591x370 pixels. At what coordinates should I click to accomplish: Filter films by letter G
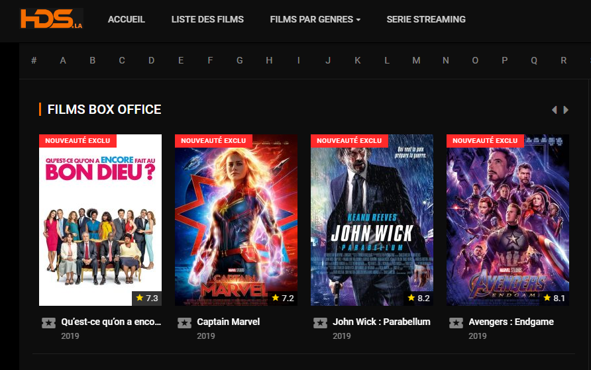(x=240, y=60)
